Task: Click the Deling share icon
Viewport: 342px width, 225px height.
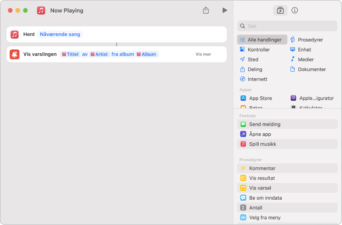Action: point(242,69)
